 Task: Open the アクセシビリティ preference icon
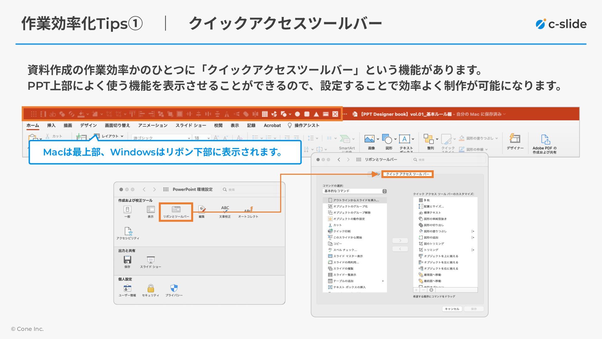(128, 232)
